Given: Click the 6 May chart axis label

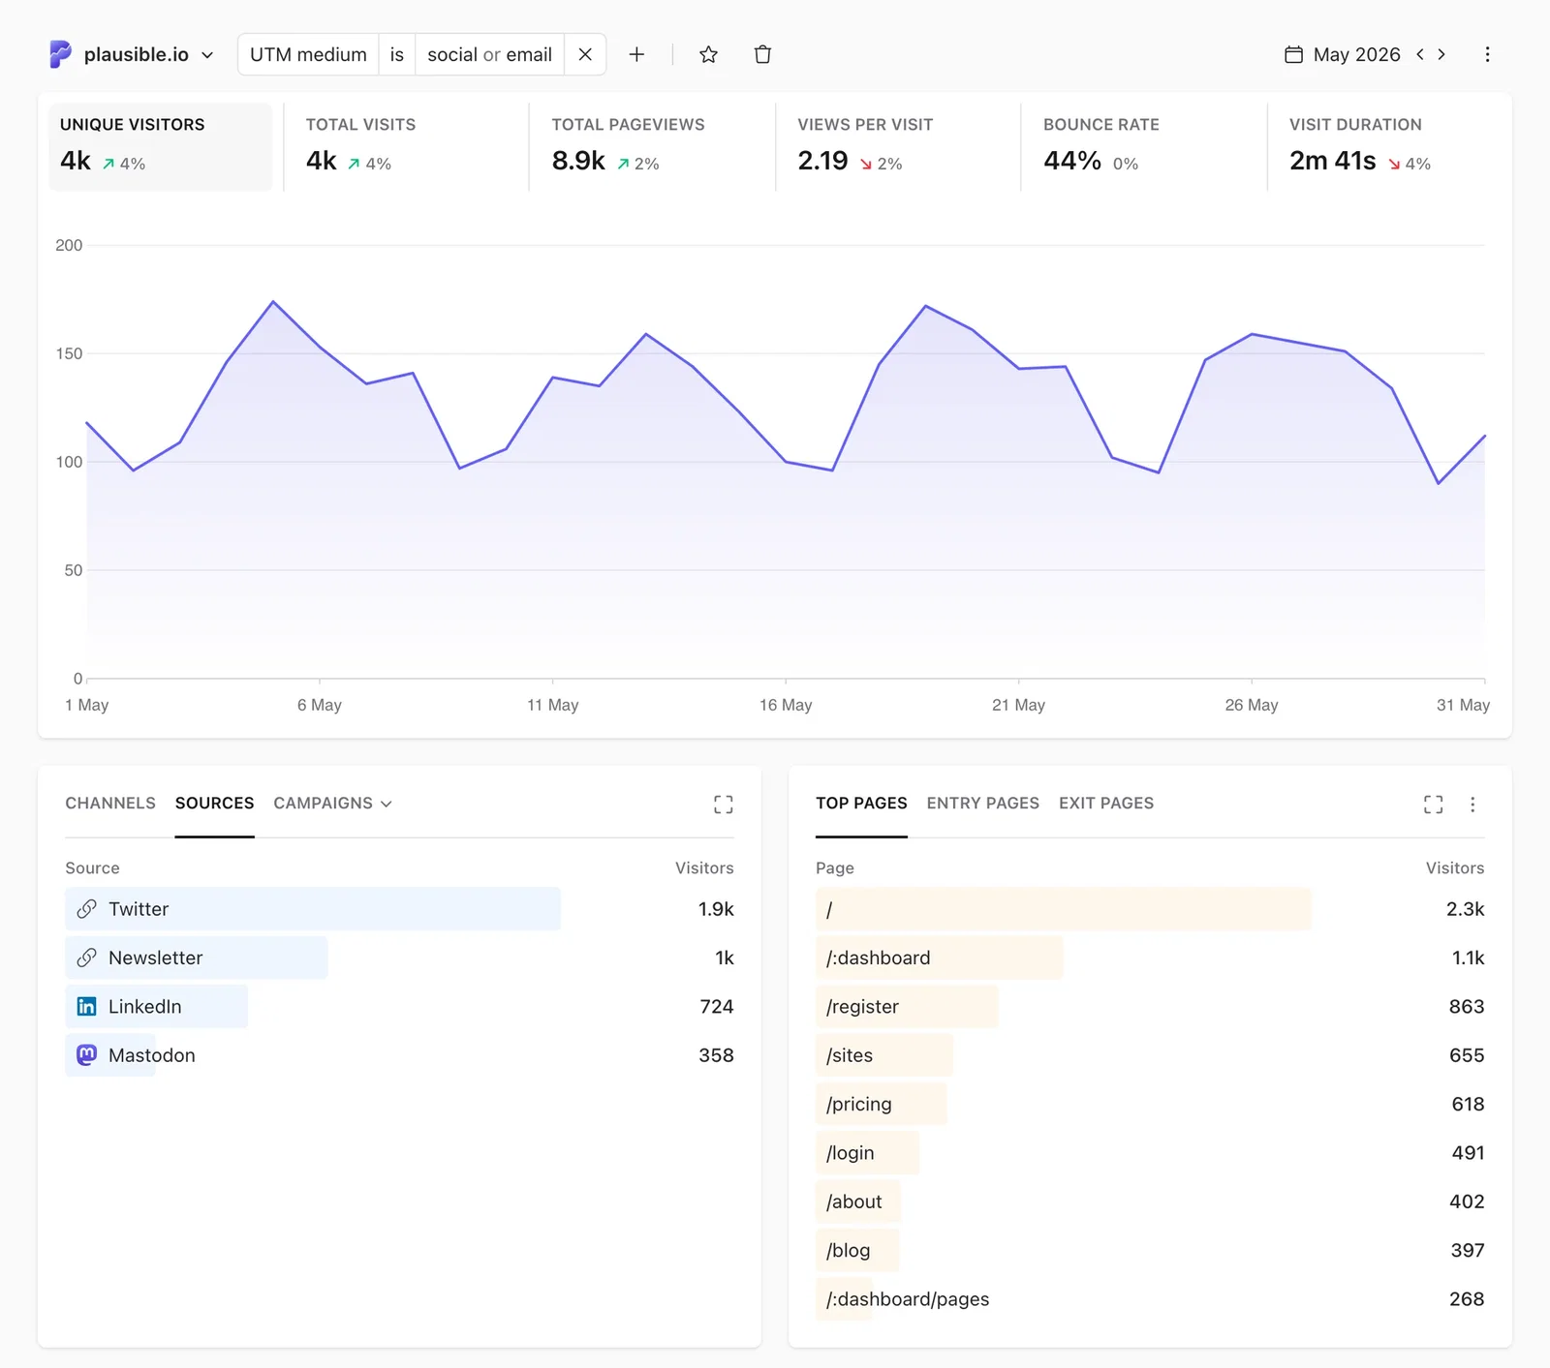Looking at the screenshot, I should (320, 705).
